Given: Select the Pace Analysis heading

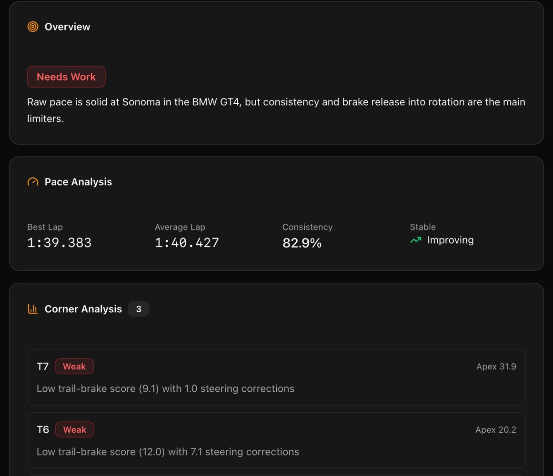Looking at the screenshot, I should [x=78, y=182].
